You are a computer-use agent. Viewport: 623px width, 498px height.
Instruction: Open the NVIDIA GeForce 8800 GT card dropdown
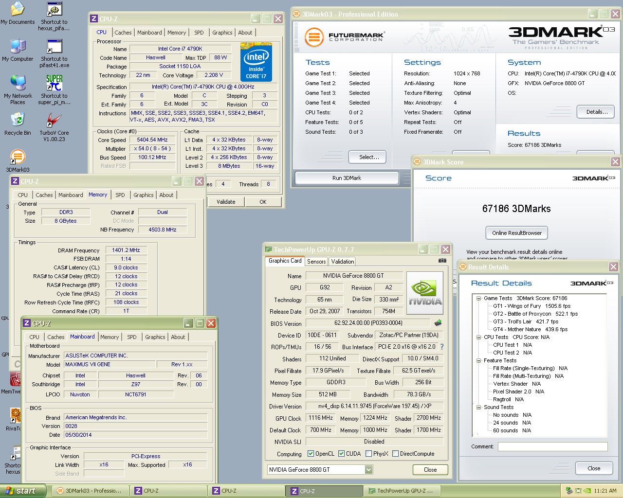click(x=368, y=469)
